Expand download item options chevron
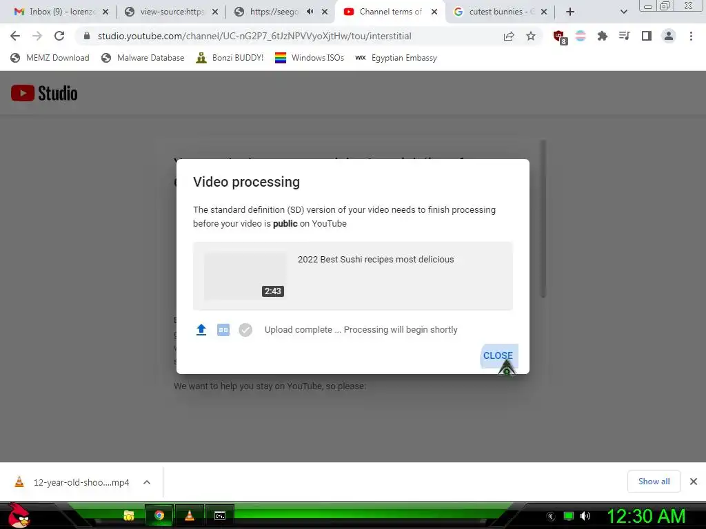Image resolution: width=706 pixels, height=529 pixels. pos(147,482)
